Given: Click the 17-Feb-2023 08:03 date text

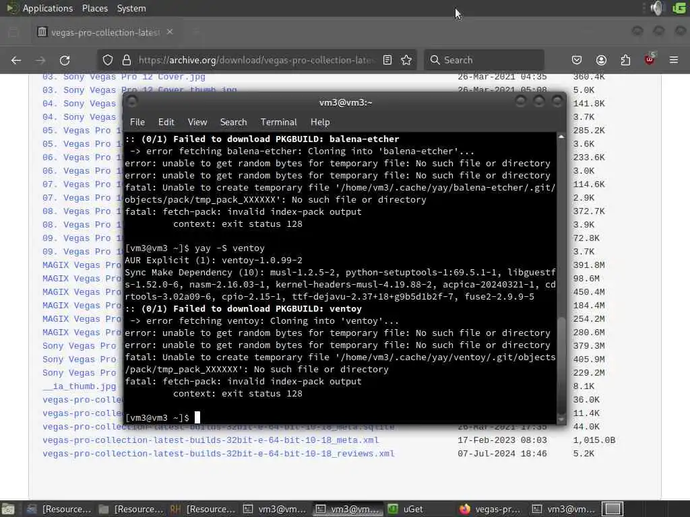Looking at the screenshot, I should pos(502,440).
